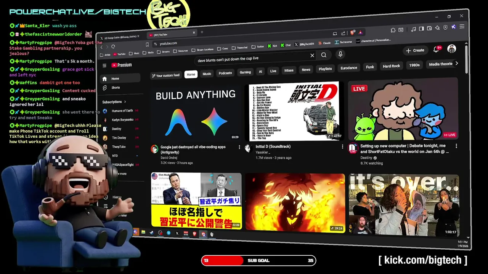This screenshot has width=488, height=274.
Task: Open the character.ai bookmark
Action: click(374, 41)
